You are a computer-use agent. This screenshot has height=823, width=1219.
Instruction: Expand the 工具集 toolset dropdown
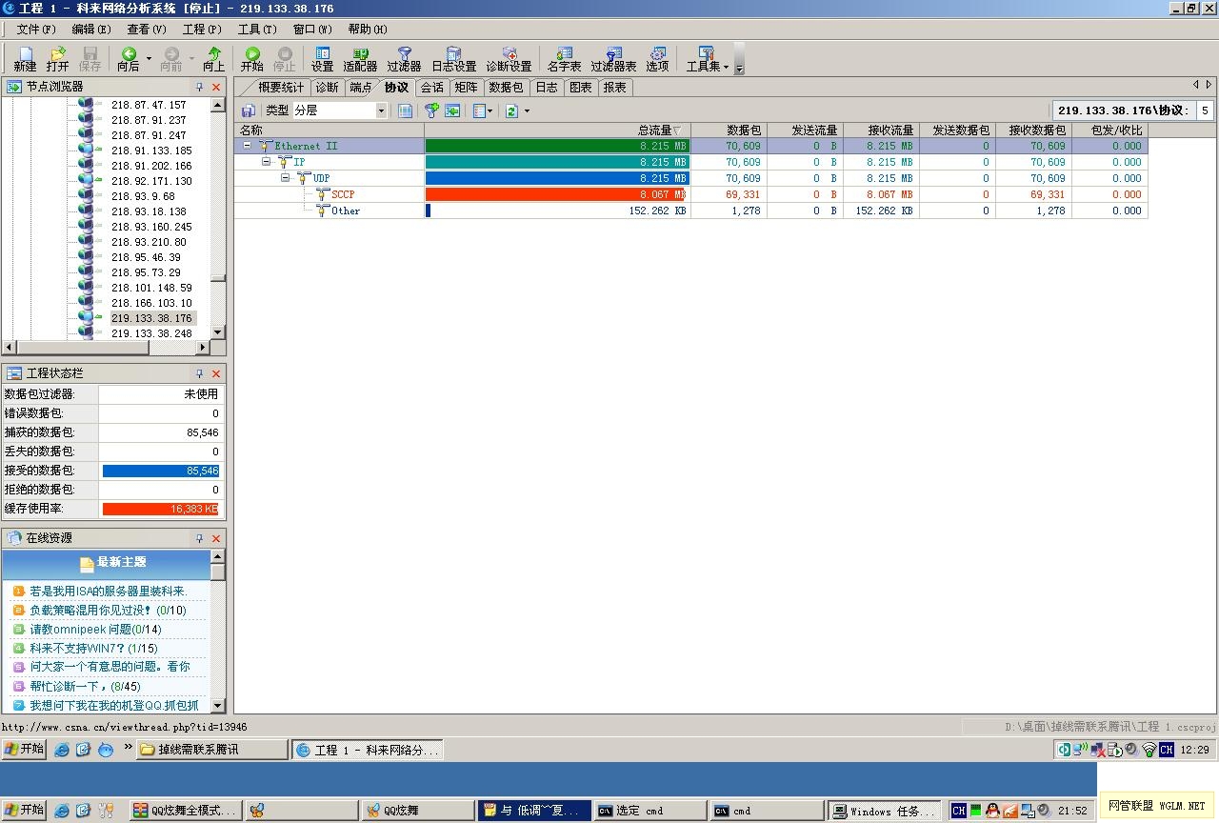point(726,67)
